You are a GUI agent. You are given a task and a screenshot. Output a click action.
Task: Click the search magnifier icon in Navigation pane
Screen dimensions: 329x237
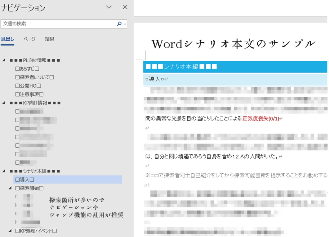pyautogui.click(x=119, y=24)
